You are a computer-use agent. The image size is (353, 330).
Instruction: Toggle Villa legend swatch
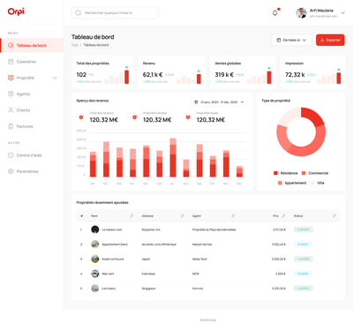(312, 183)
